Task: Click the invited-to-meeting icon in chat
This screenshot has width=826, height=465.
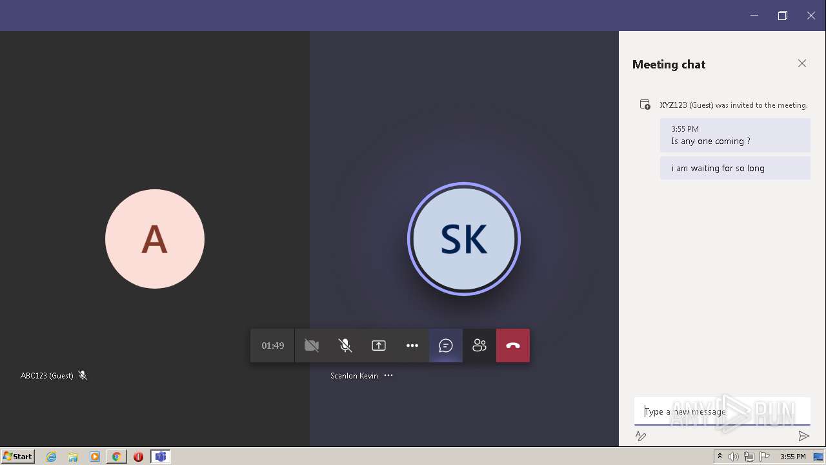Action: (x=645, y=105)
